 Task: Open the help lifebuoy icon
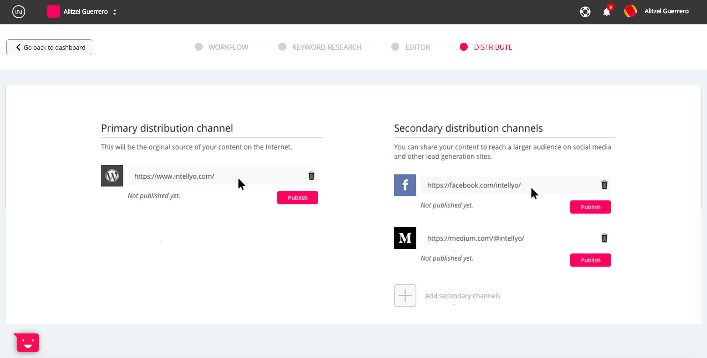585,12
